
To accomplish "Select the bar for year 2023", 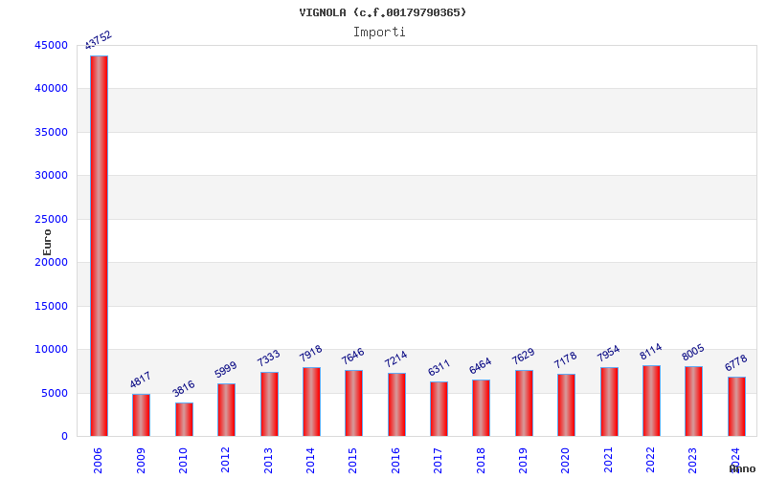I will 693,401.
